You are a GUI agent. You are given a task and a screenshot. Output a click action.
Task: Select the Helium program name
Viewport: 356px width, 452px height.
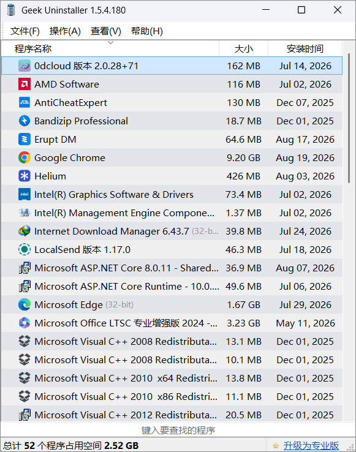pyautogui.click(x=50, y=176)
